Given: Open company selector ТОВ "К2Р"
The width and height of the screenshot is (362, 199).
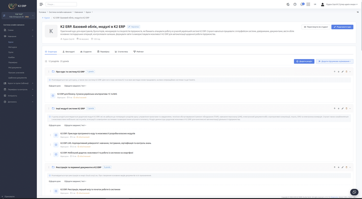Looking at the screenshot, I should click(x=18, y=16).
